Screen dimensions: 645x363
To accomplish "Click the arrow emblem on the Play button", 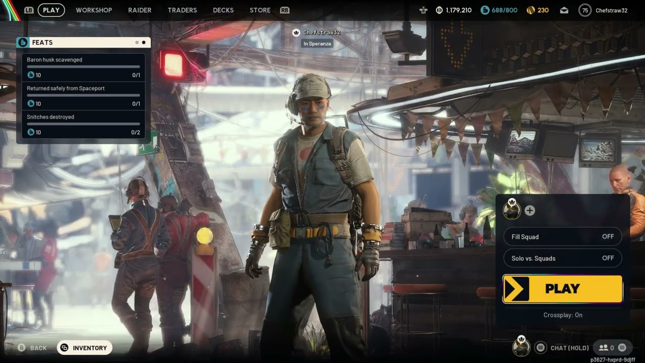I will click(x=517, y=289).
